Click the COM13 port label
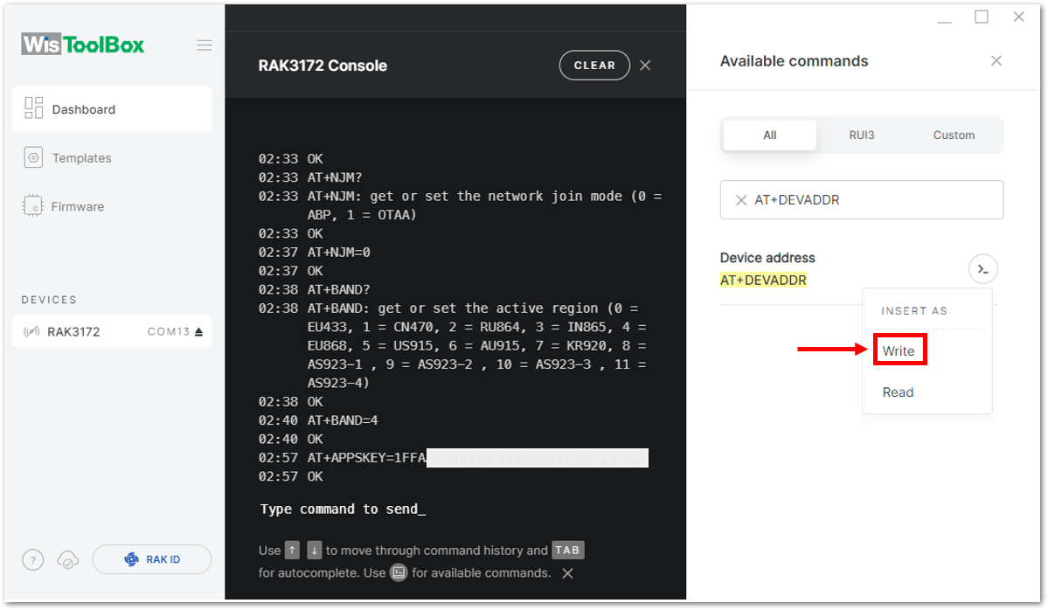The image size is (1048, 610). point(169,331)
